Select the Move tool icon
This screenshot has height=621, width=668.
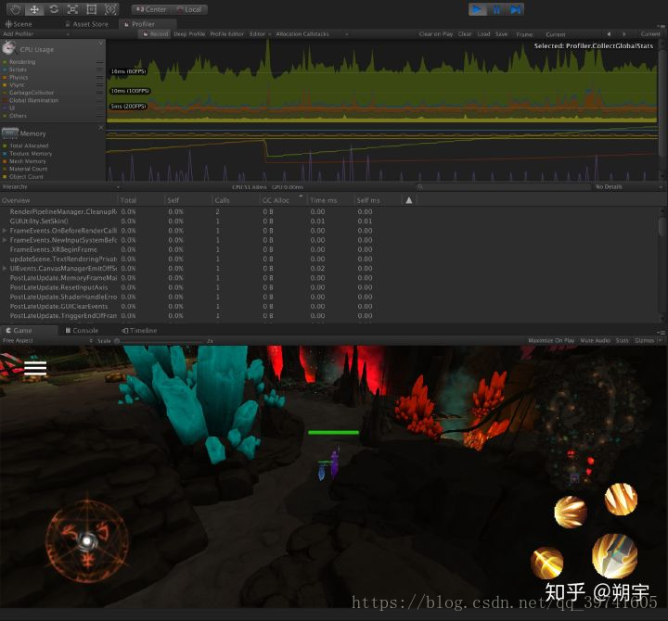coord(34,9)
